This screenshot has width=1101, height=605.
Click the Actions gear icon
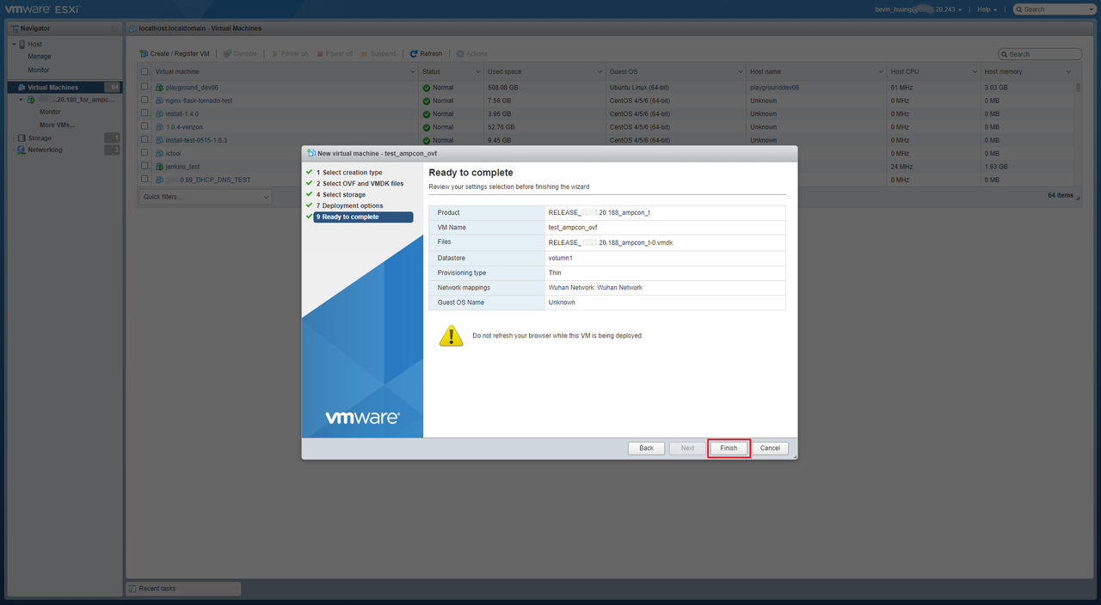point(460,53)
